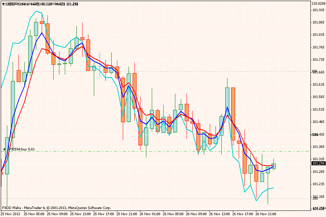Click the 101.365 price axis label
Viewport: 326px width, 217px height.
pyautogui.click(x=318, y=147)
